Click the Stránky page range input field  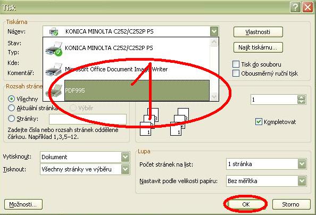pos(88,119)
